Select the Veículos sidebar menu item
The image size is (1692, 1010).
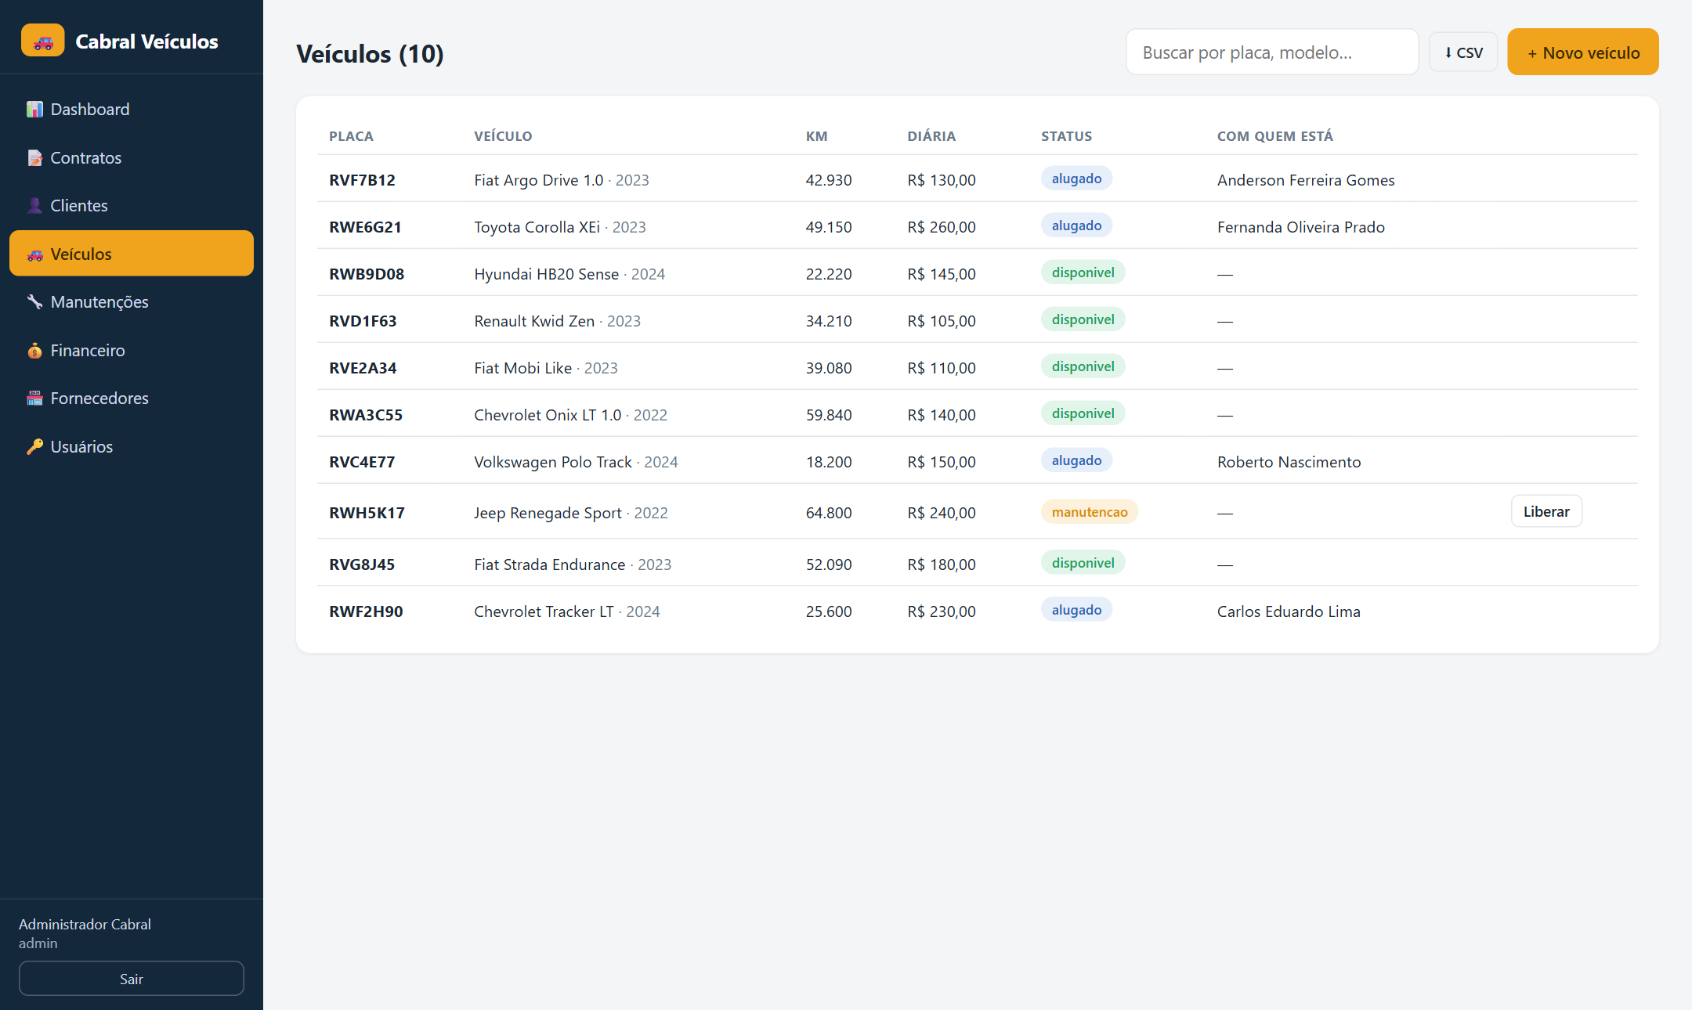click(132, 254)
